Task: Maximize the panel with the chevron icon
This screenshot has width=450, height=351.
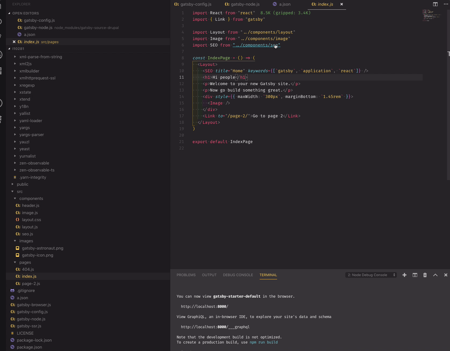Action: click(435, 275)
